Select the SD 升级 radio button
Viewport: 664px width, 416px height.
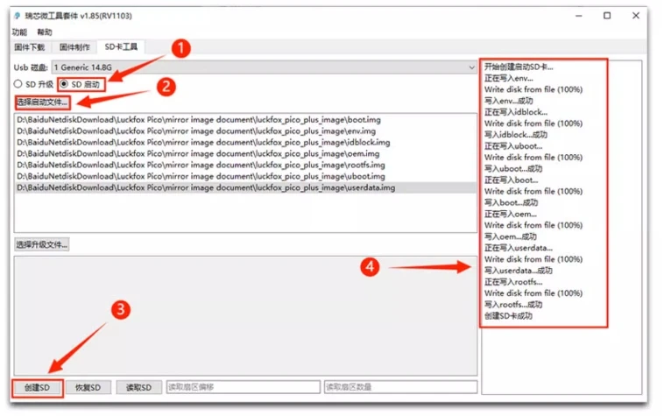click(x=18, y=84)
